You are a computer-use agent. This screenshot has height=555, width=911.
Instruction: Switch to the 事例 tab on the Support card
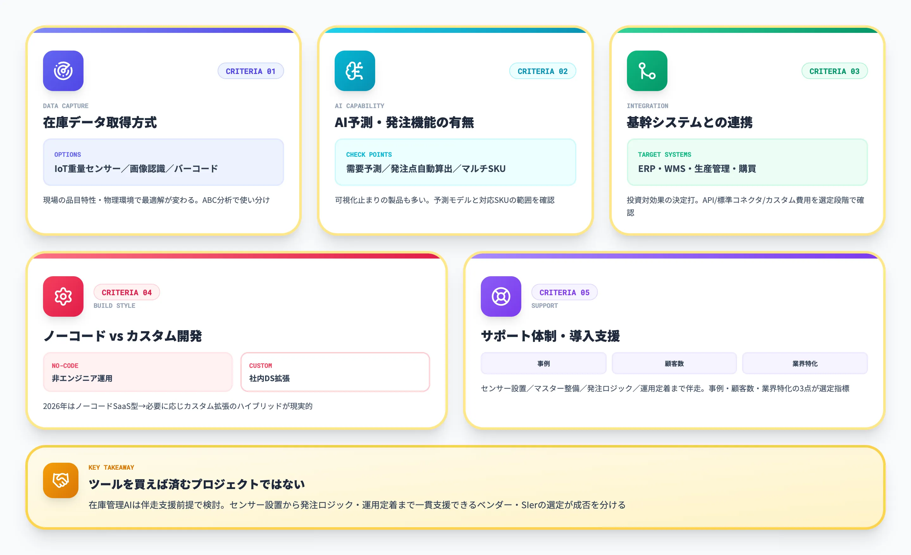coord(543,363)
